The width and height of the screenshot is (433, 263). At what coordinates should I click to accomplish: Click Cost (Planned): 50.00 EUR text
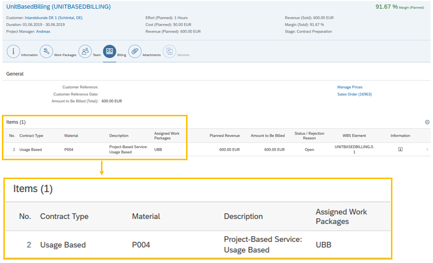pyautogui.click(x=169, y=25)
